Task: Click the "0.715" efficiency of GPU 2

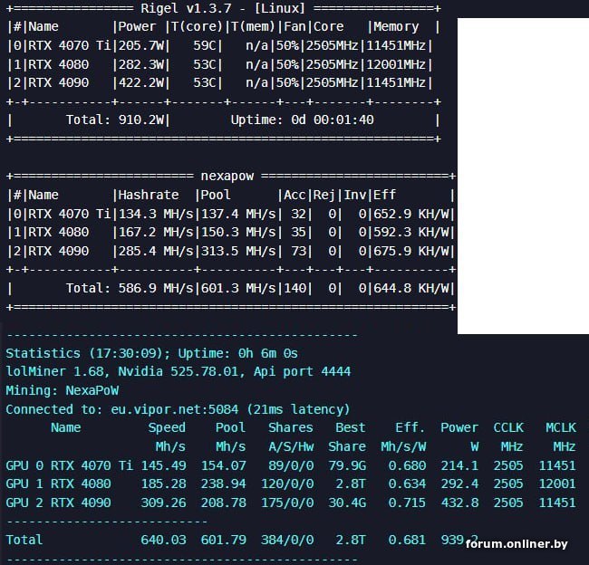Action: 407,503
